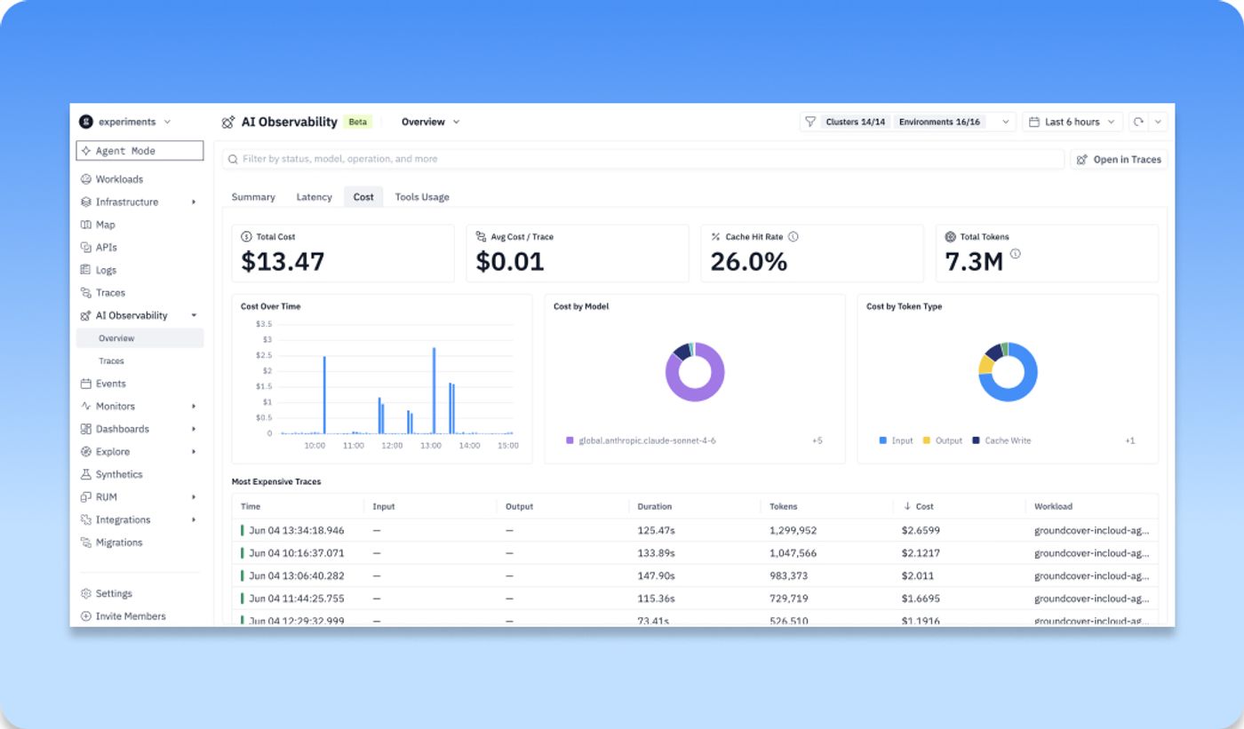Open the refresh interval dropdown arrow
Screen dimensions: 1244x729
1159,122
